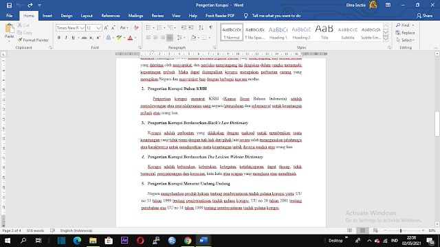The width and height of the screenshot is (440, 247).
Task: Apply the Heading 1 style
Action: coord(278,32)
